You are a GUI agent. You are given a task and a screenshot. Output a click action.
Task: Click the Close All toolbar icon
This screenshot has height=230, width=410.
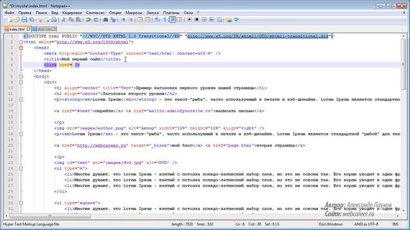coord(47,20)
